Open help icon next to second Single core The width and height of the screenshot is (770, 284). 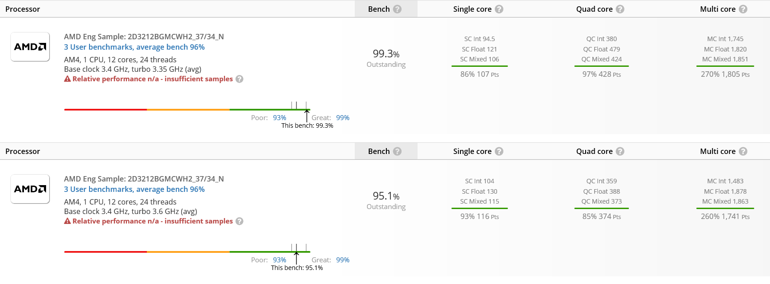[499, 151]
